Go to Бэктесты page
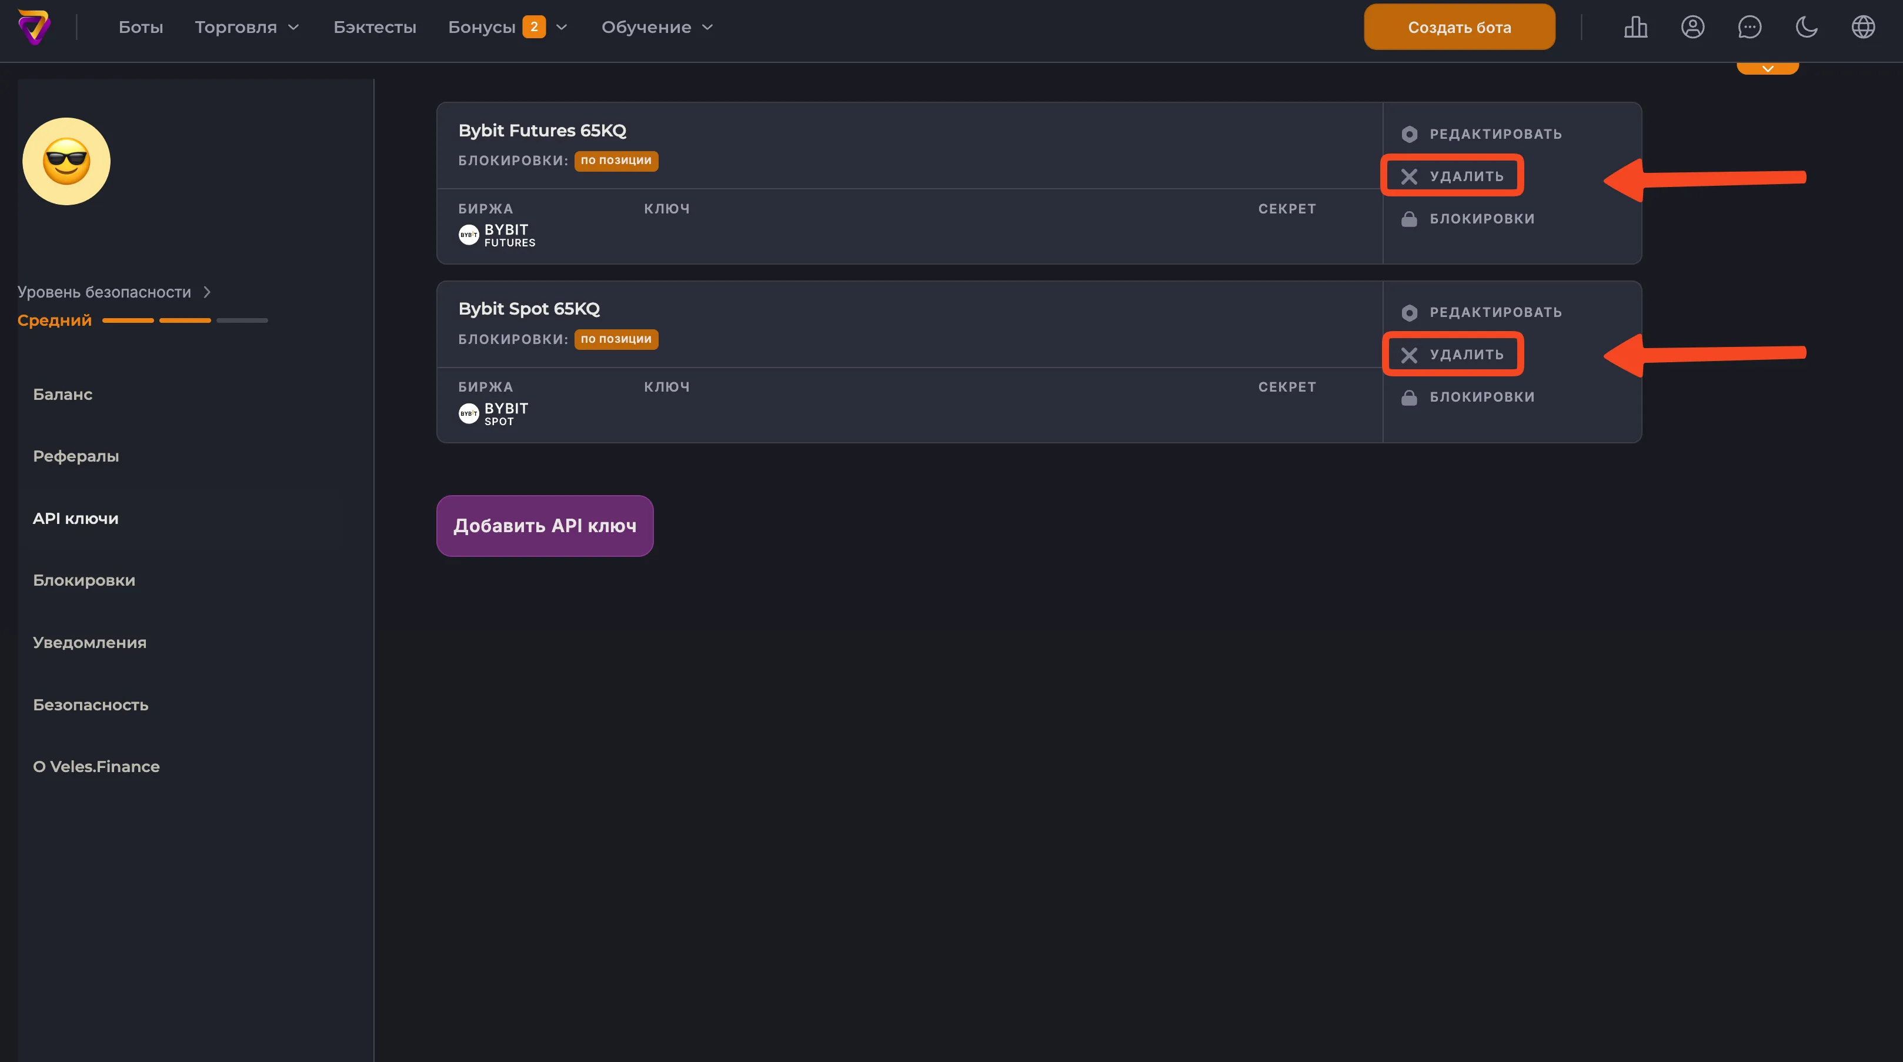 click(x=375, y=27)
